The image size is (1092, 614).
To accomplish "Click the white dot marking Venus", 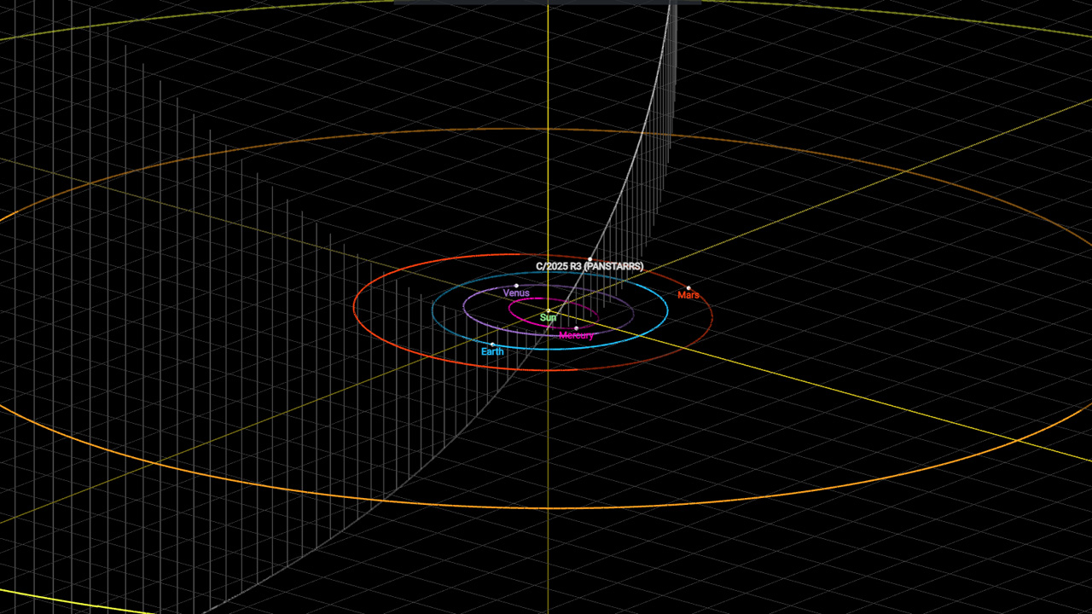I will click(x=516, y=286).
